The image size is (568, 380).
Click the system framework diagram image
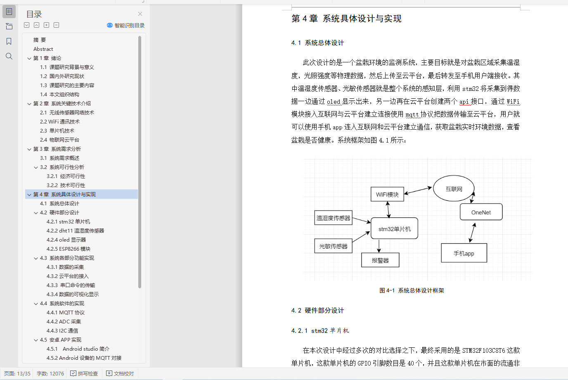(418, 219)
